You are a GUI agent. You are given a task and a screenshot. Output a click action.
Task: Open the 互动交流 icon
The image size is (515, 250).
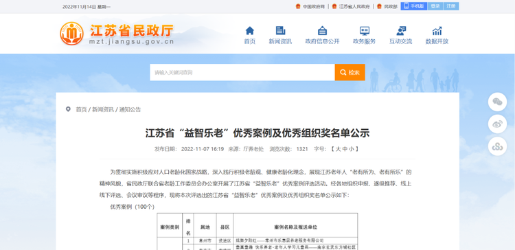[401, 31]
